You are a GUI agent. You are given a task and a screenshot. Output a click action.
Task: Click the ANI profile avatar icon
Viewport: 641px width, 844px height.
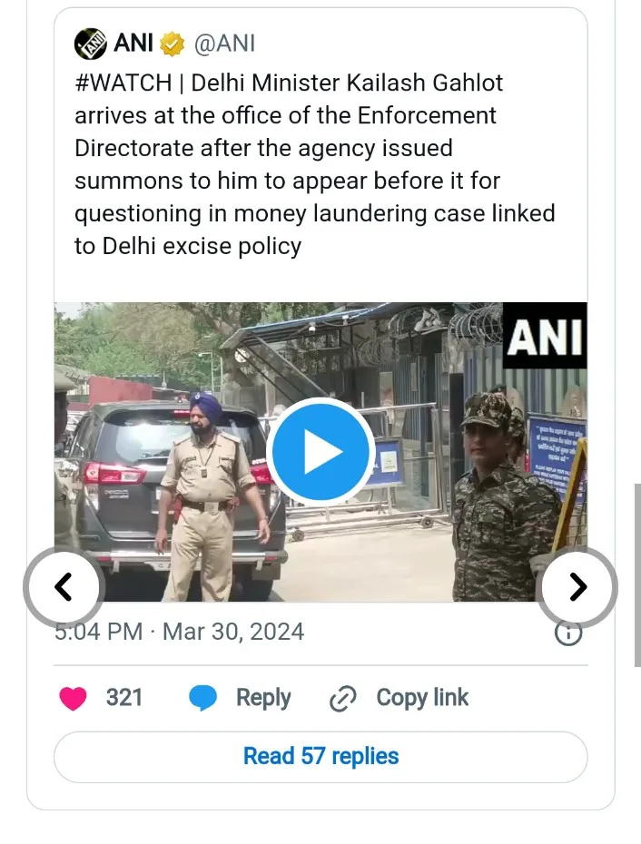(90, 43)
